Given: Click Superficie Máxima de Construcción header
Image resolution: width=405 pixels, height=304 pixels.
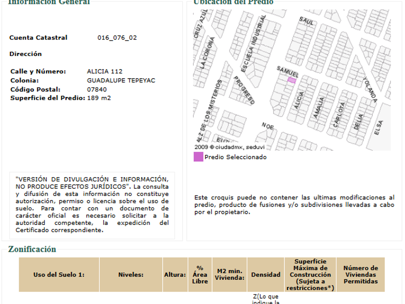Looking at the screenshot, I should (310, 275).
